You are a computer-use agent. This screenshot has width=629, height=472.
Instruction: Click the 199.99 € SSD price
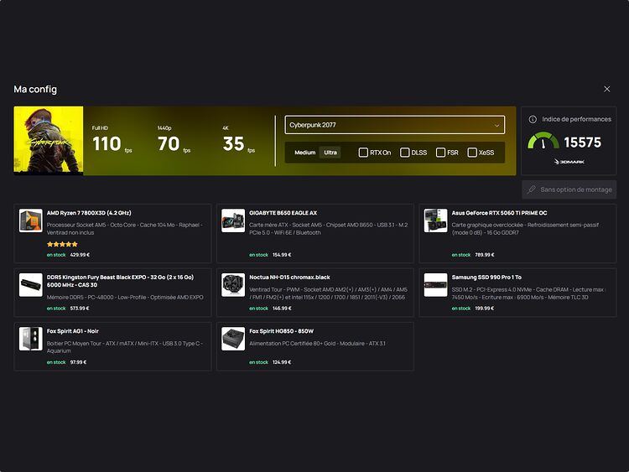[x=485, y=309]
